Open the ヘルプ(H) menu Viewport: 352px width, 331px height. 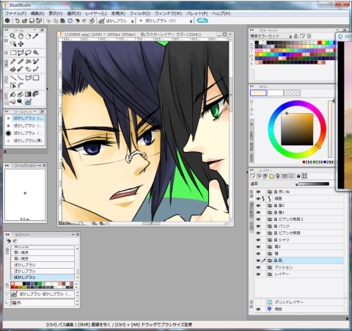[221, 13]
